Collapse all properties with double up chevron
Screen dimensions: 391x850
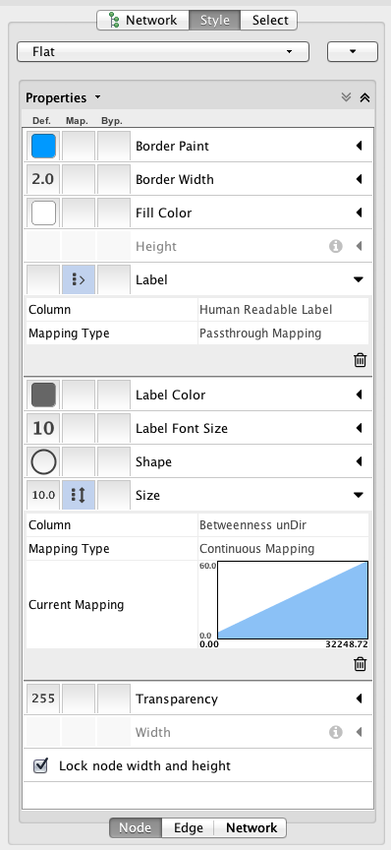(364, 97)
